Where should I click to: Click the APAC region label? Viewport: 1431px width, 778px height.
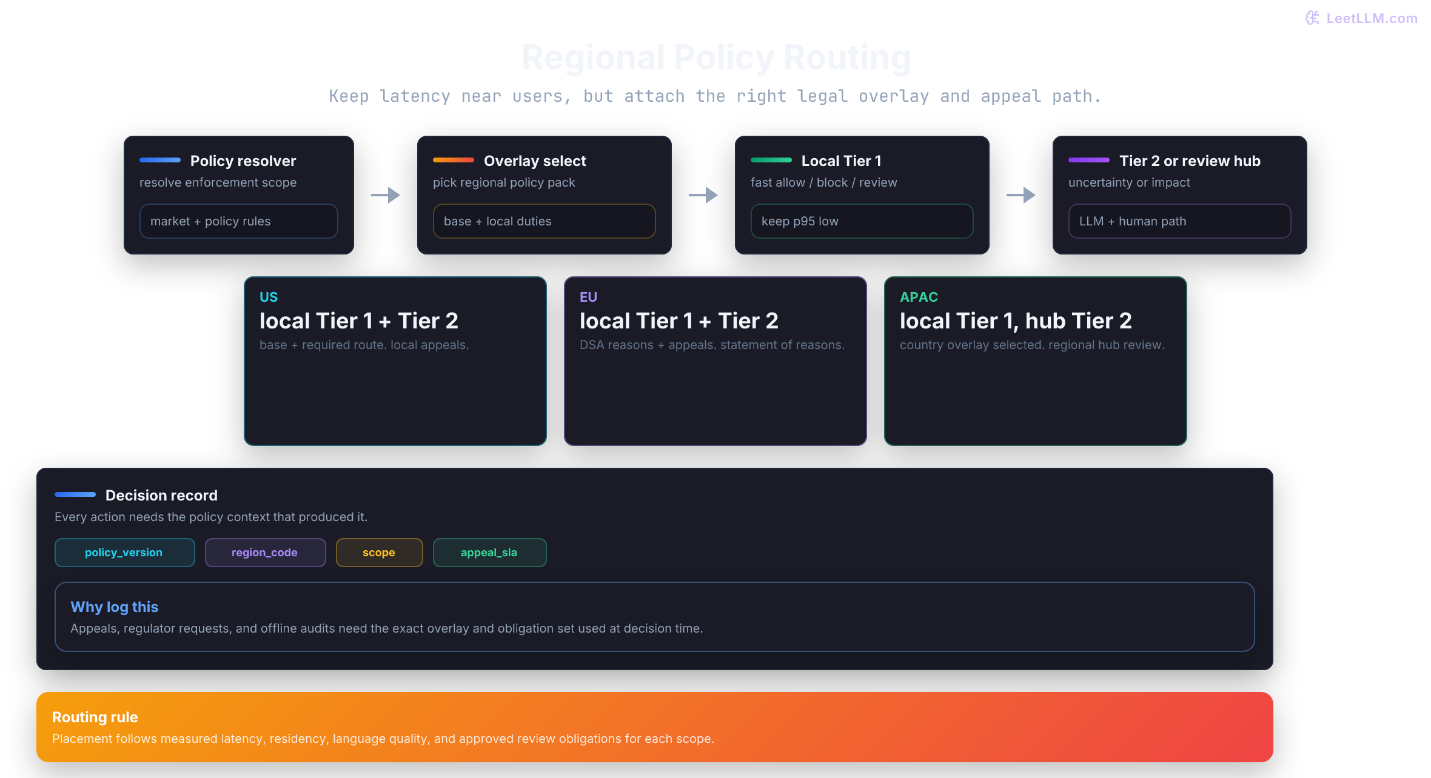coord(919,297)
